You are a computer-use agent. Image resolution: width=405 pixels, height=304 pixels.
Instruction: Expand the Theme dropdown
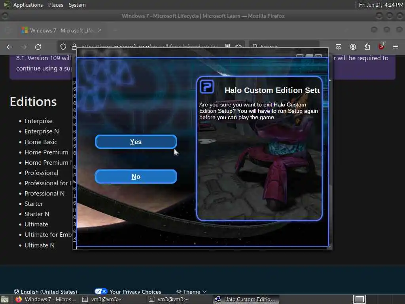(x=191, y=292)
